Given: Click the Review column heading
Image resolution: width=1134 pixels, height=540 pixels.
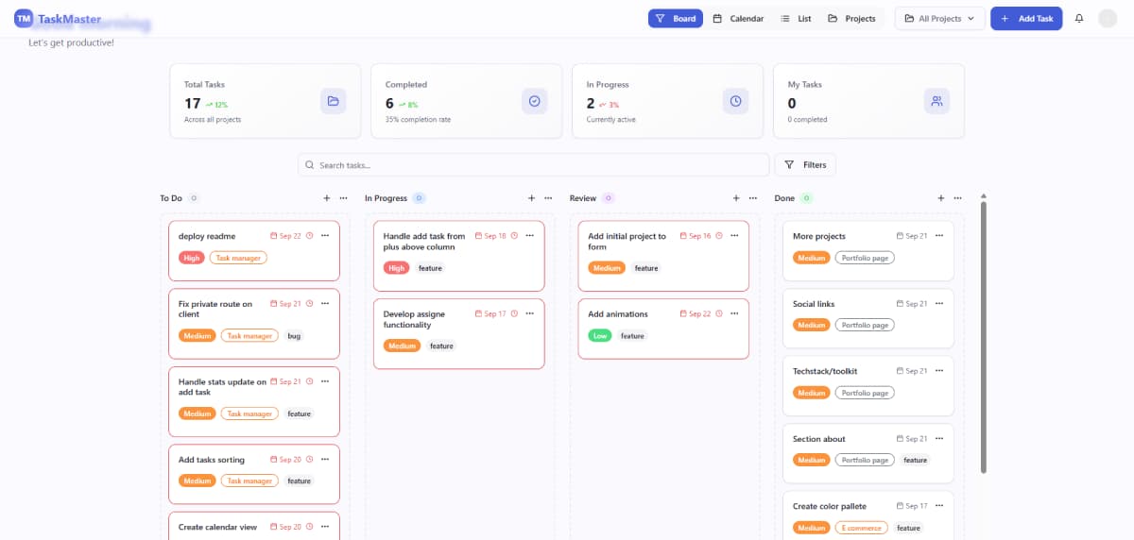Looking at the screenshot, I should click(x=583, y=198).
